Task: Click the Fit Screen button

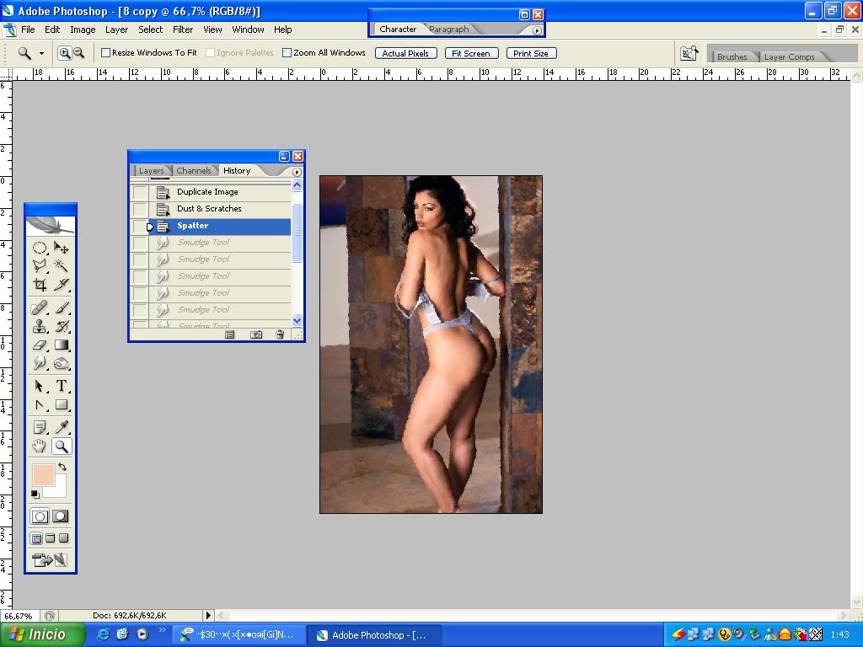Action: (x=471, y=53)
